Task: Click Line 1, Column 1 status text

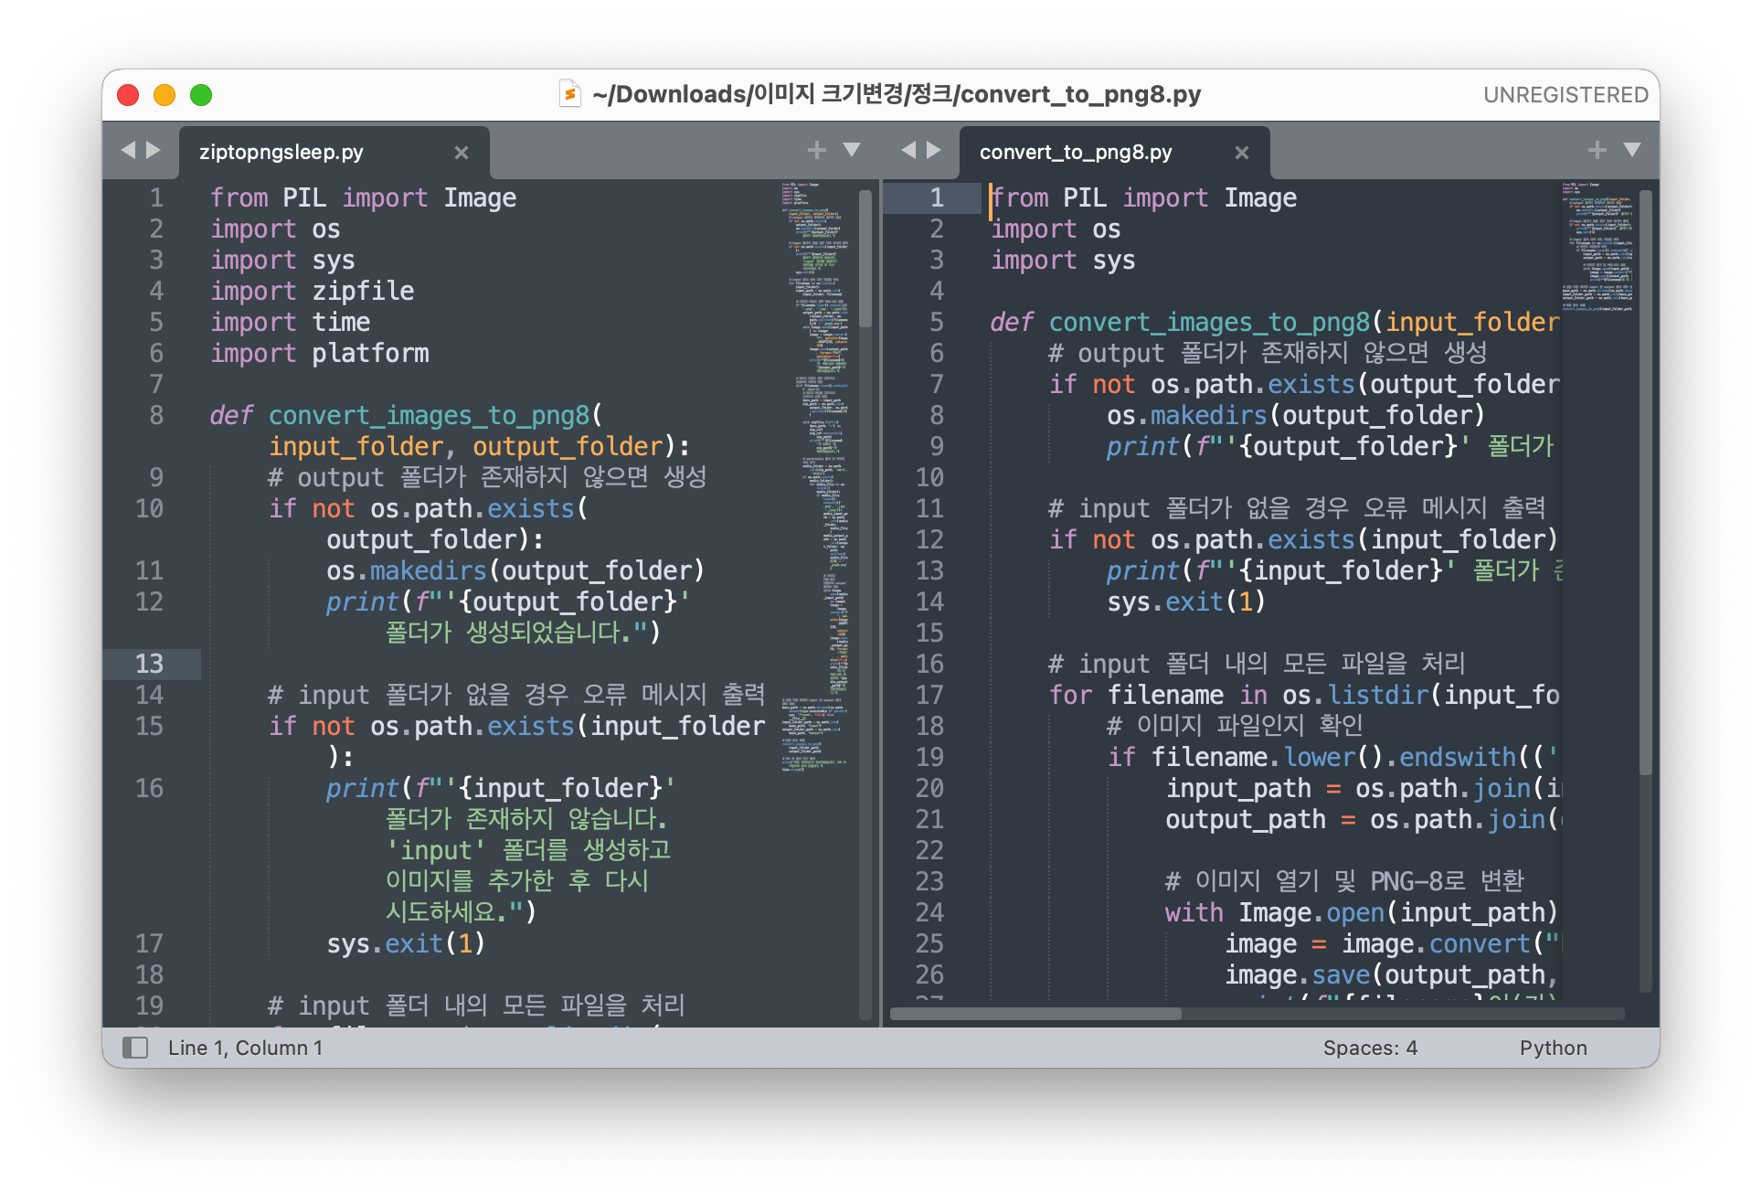Action: [x=245, y=1048]
